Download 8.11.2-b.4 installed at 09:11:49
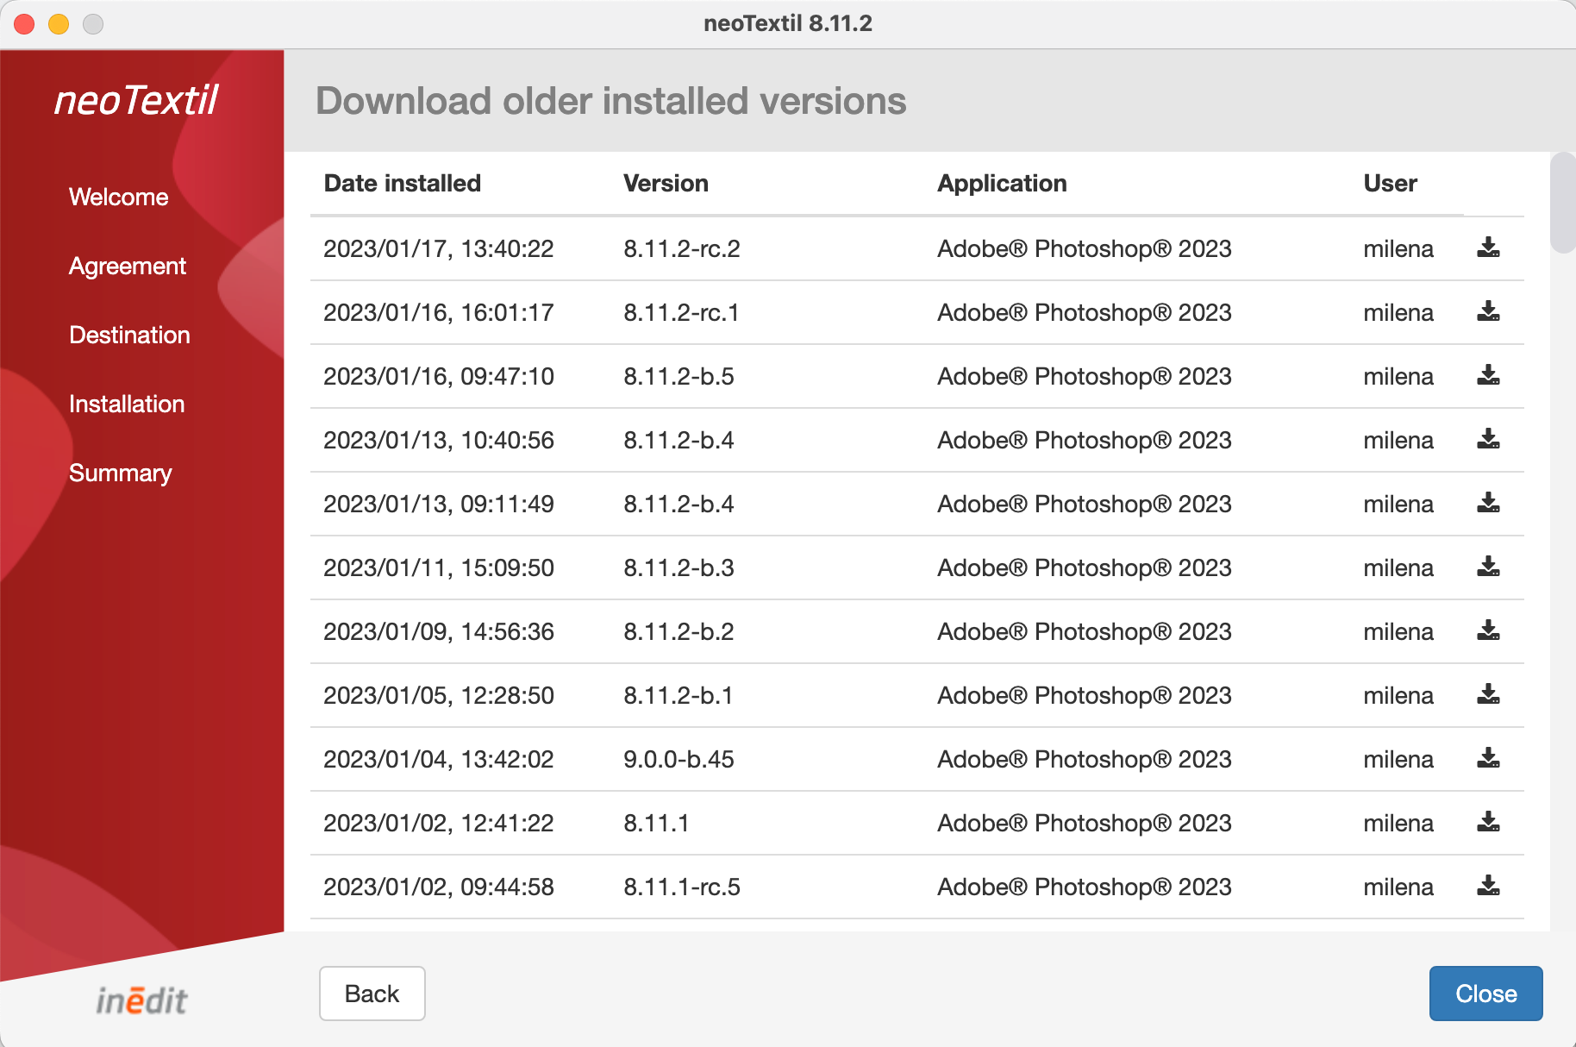The width and height of the screenshot is (1576, 1047). tap(1488, 504)
